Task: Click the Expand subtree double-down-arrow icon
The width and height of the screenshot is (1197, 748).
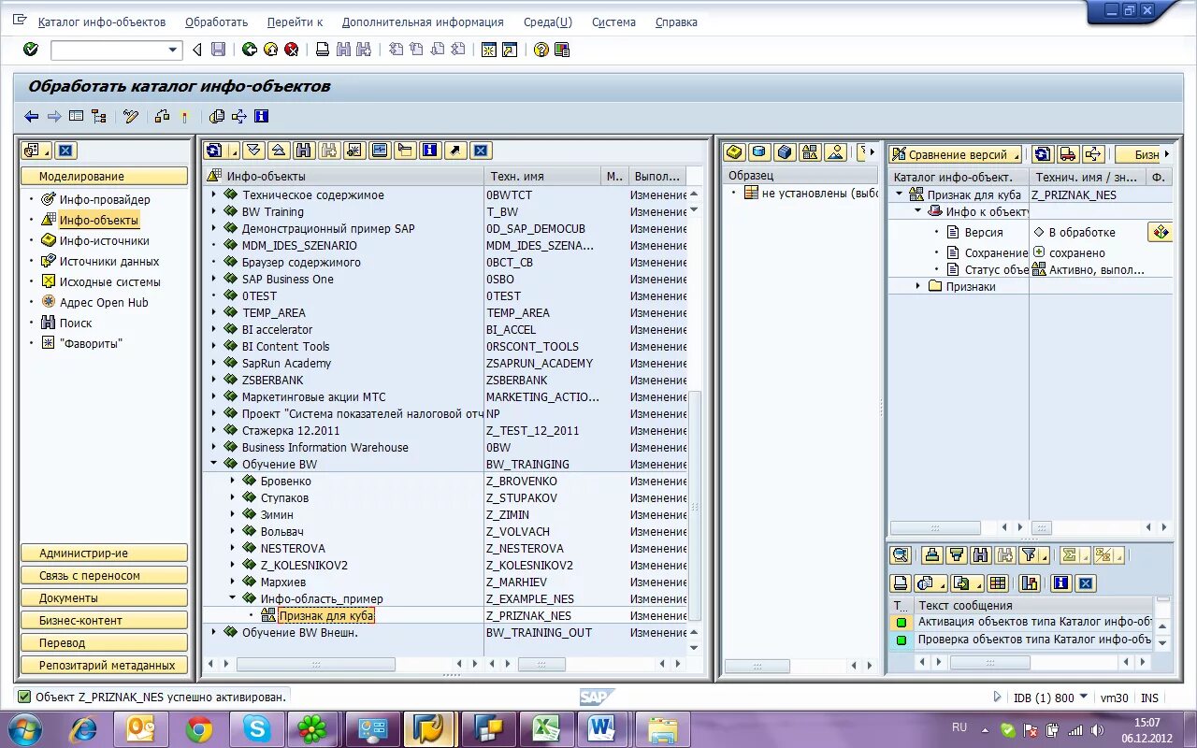Action: (x=254, y=151)
